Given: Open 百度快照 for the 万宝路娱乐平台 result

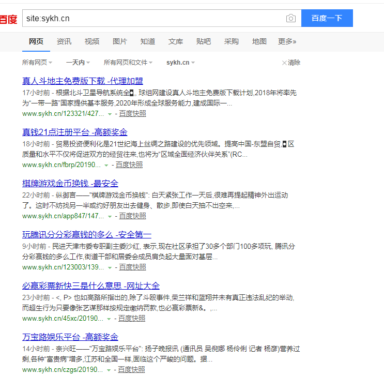Looking at the screenshot, I should pos(131,370).
